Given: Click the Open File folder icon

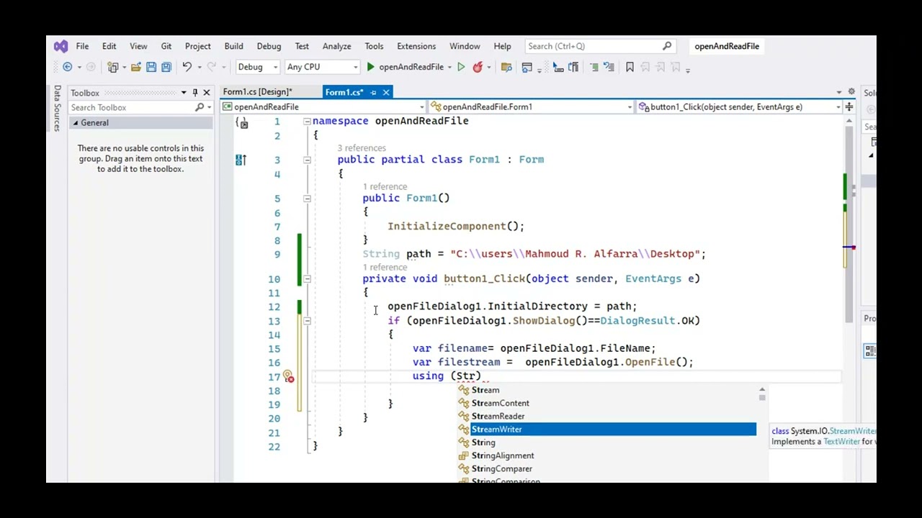Looking at the screenshot, I should (135, 67).
